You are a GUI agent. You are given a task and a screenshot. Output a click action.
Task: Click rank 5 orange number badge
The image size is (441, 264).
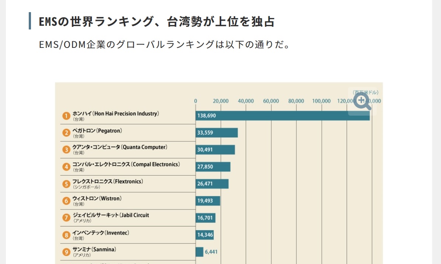66,184
